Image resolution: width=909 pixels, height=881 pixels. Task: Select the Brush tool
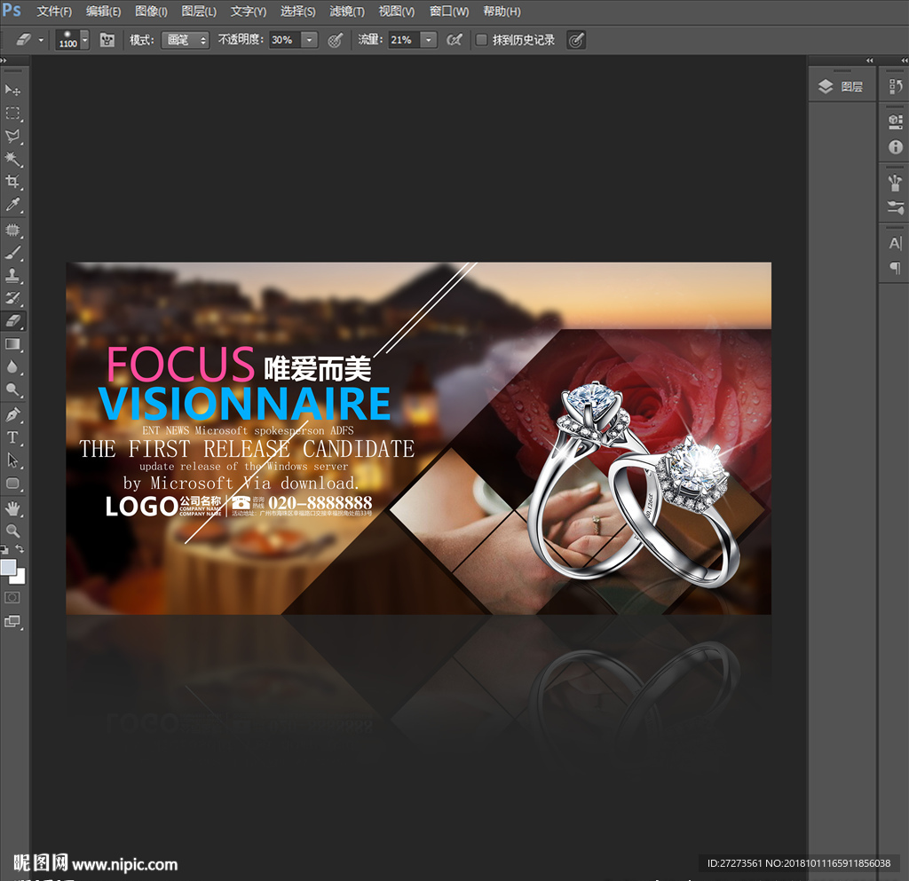coord(12,253)
